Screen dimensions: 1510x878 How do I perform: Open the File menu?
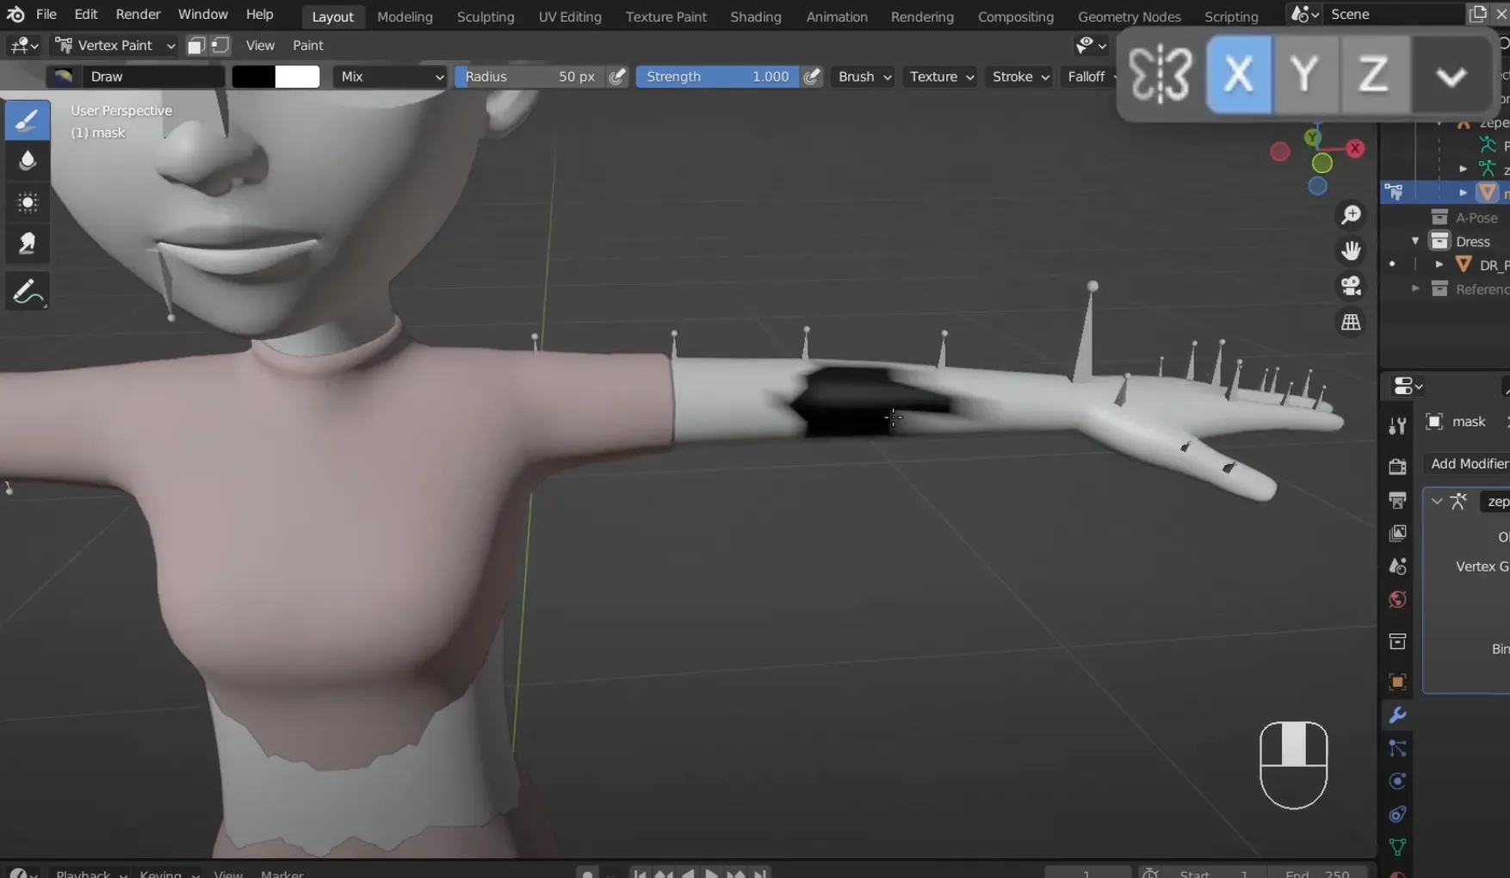click(x=46, y=15)
